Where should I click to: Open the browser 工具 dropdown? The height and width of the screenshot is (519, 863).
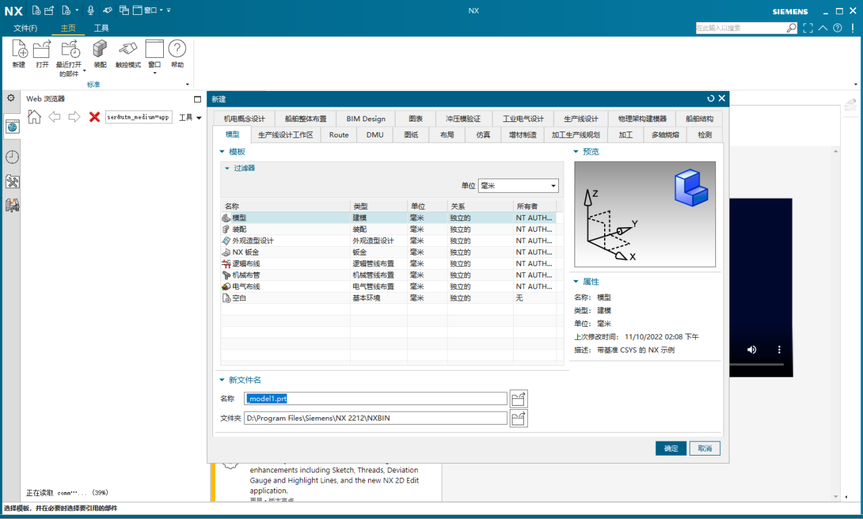click(x=191, y=117)
